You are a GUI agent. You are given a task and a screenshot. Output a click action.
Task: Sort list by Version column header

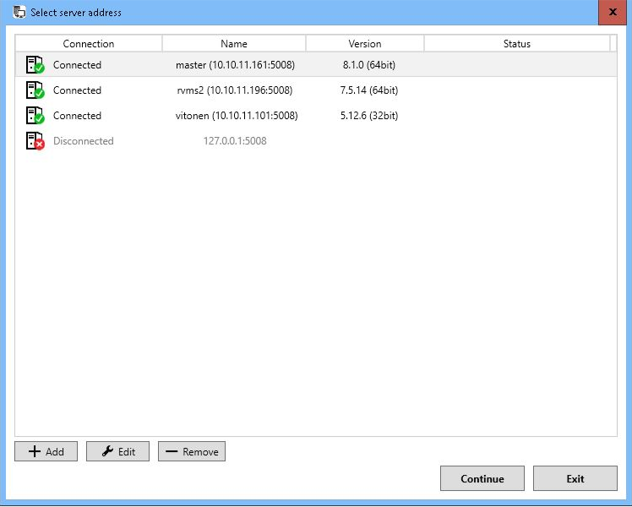[x=365, y=44]
